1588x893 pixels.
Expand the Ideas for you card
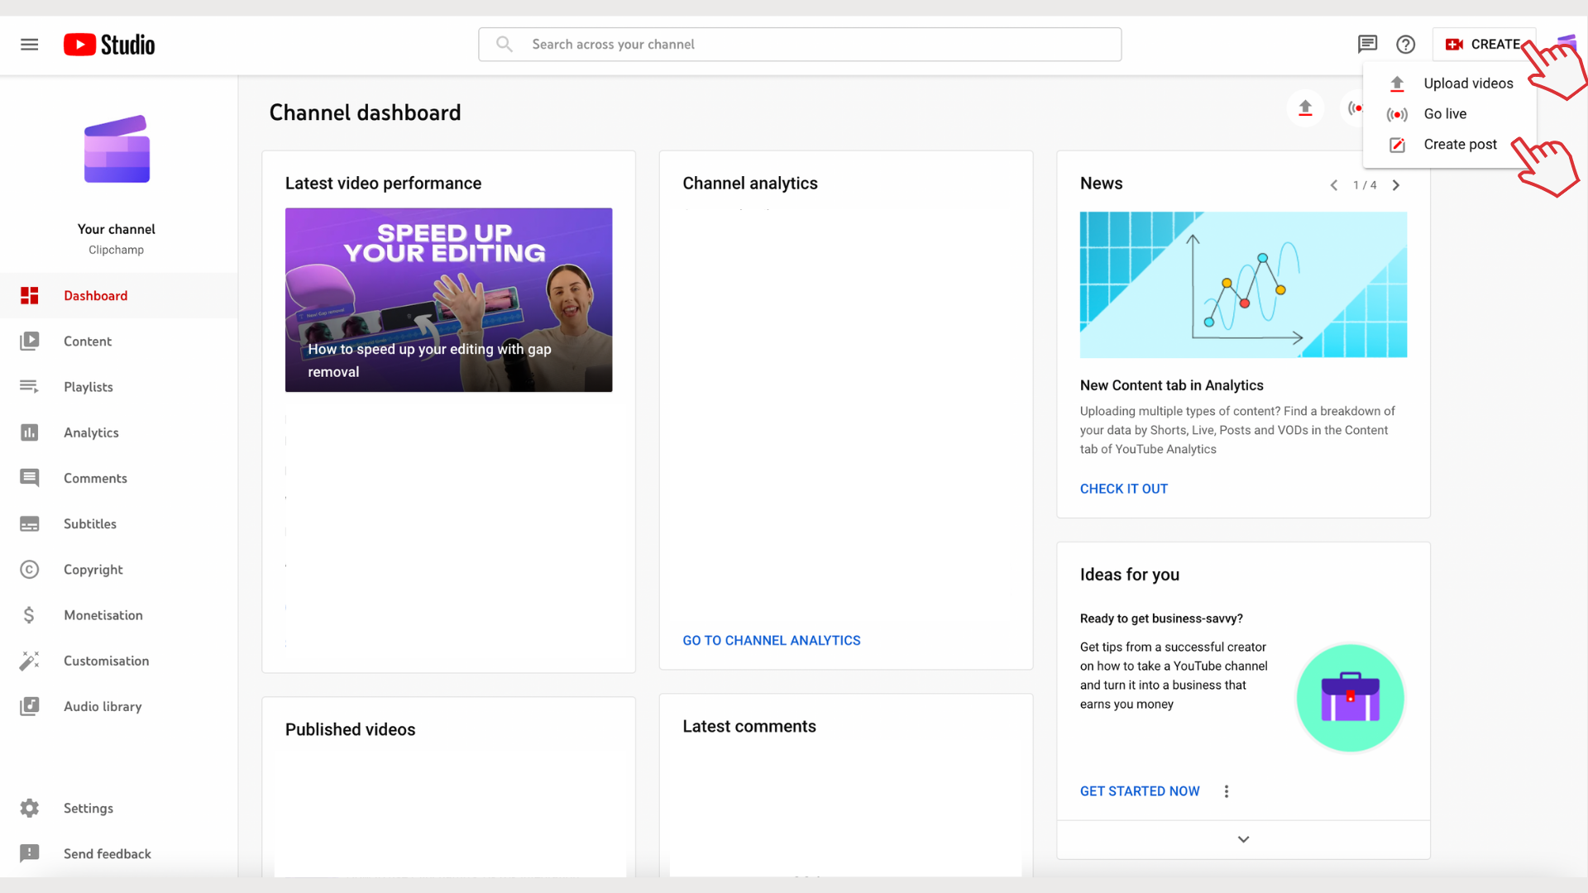(1243, 839)
